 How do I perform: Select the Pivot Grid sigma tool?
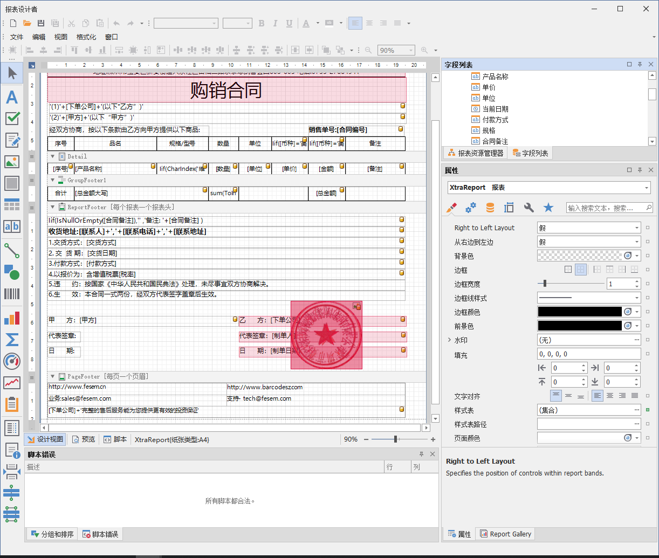click(11, 339)
